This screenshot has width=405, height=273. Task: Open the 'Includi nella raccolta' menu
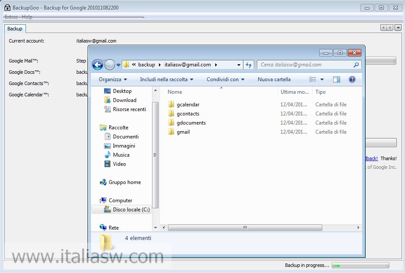(167, 79)
